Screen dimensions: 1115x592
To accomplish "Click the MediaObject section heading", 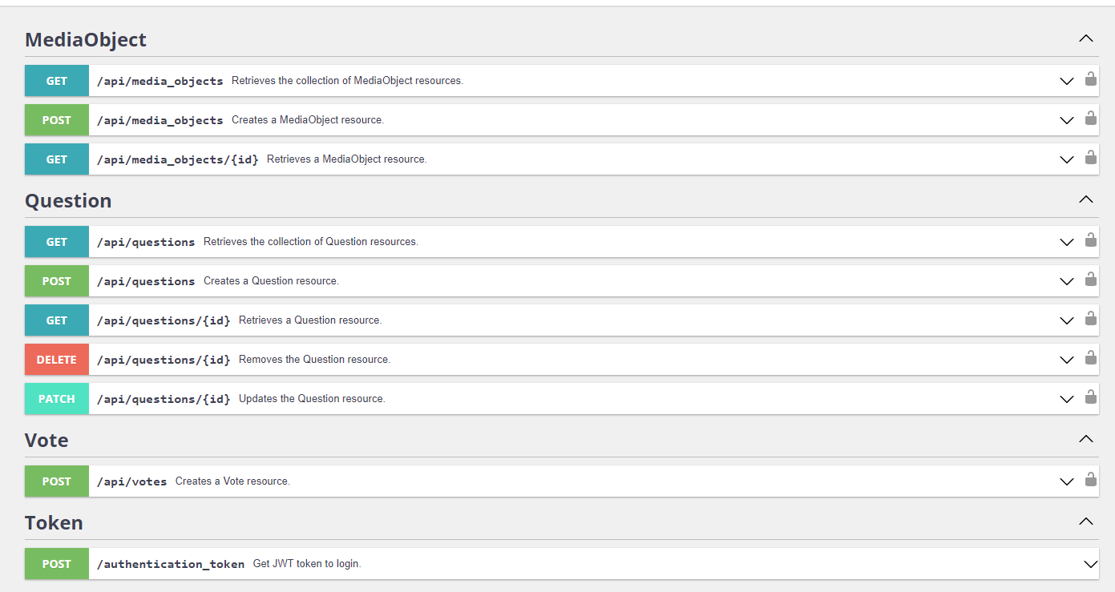I will pyautogui.click(x=86, y=39).
